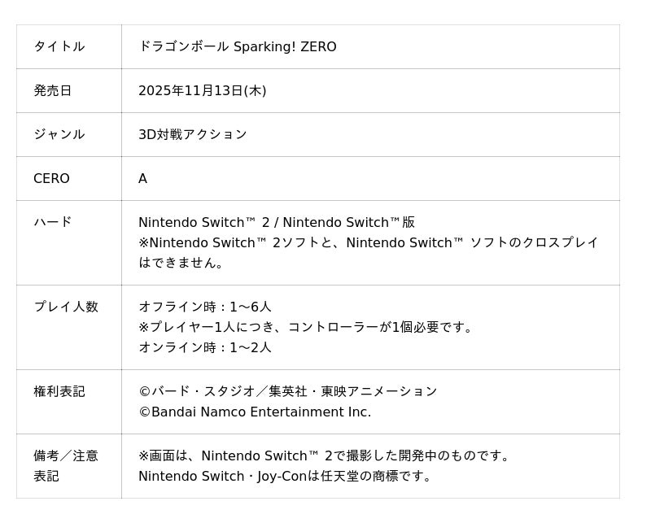Click the CERO row label
The width and height of the screenshot is (651, 523).
[x=51, y=178]
